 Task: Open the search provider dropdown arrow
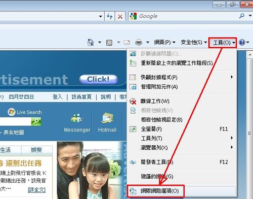click(250, 16)
